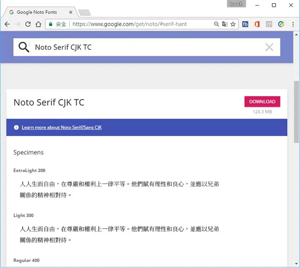
Task: Click the search magnifier icon in search box
Action: coord(24,47)
